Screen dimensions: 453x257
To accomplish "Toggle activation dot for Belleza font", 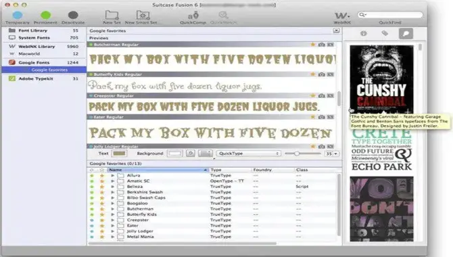I will click(92, 187).
